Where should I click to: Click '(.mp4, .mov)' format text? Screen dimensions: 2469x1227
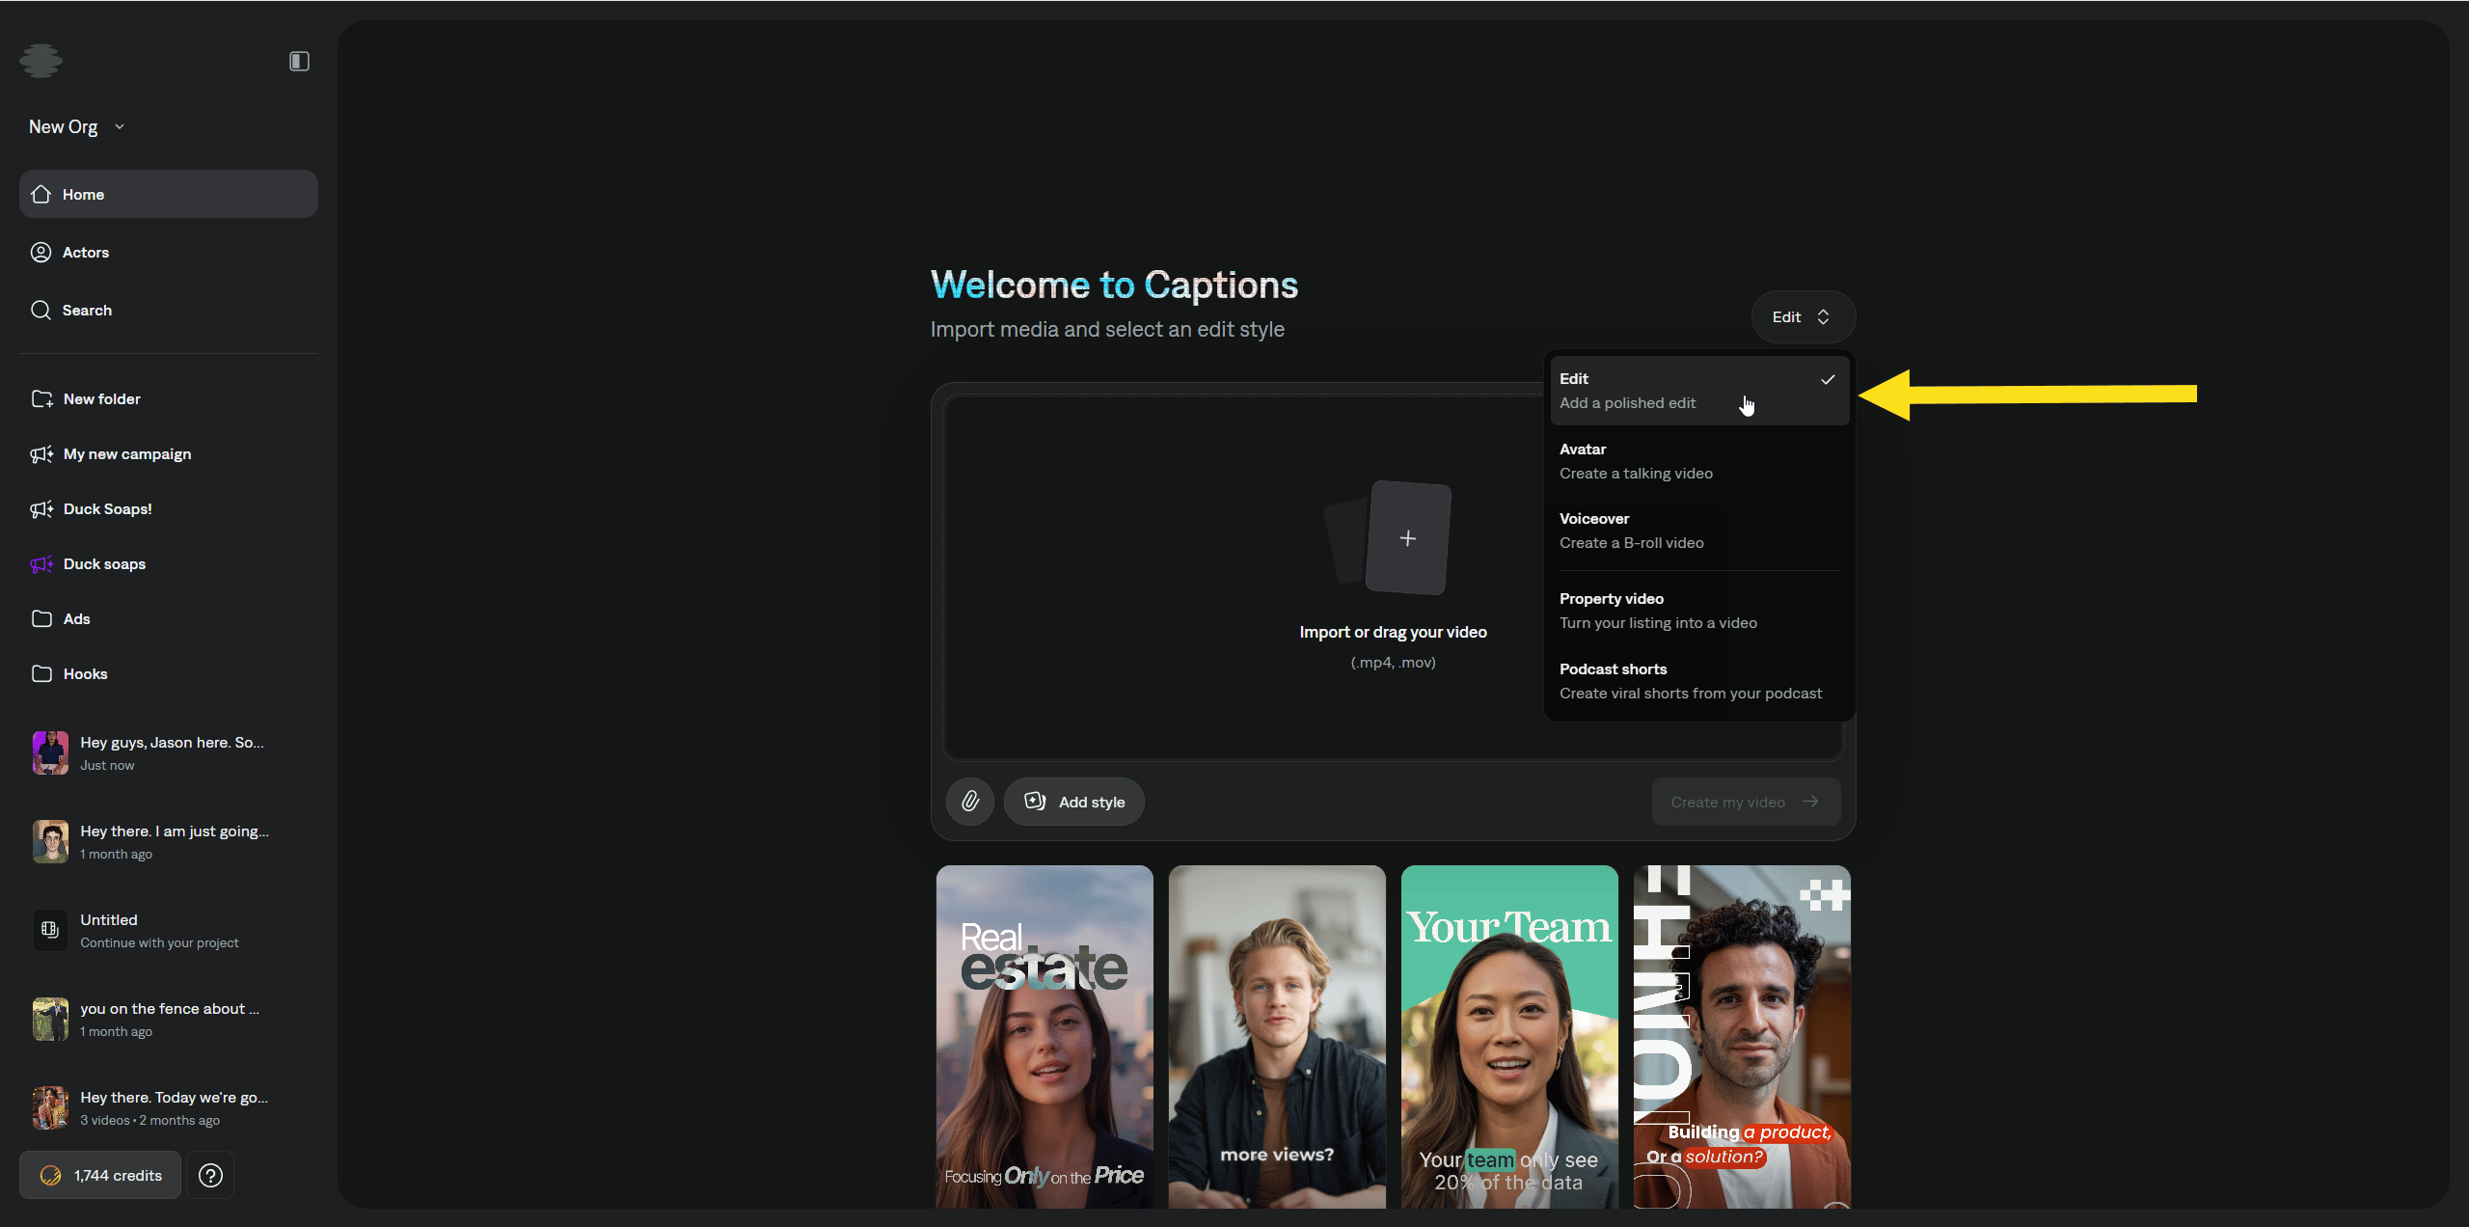click(x=1393, y=662)
